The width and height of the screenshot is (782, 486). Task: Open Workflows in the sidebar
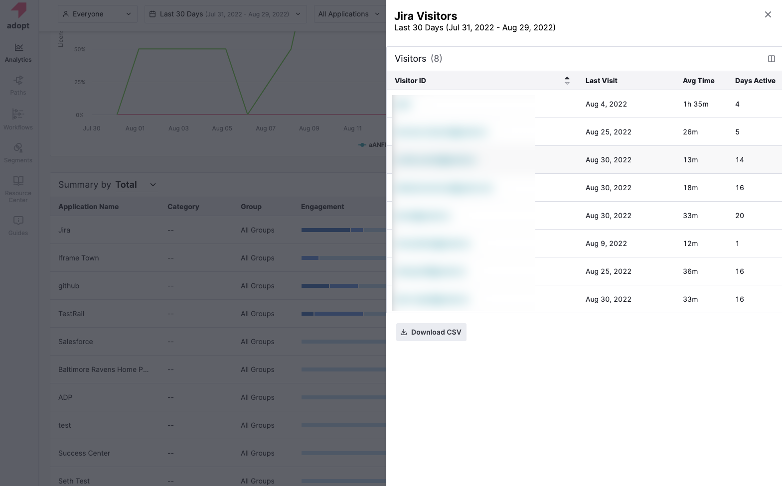(18, 120)
